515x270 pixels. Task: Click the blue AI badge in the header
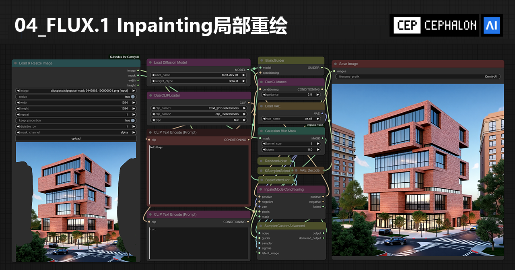tap(492, 25)
